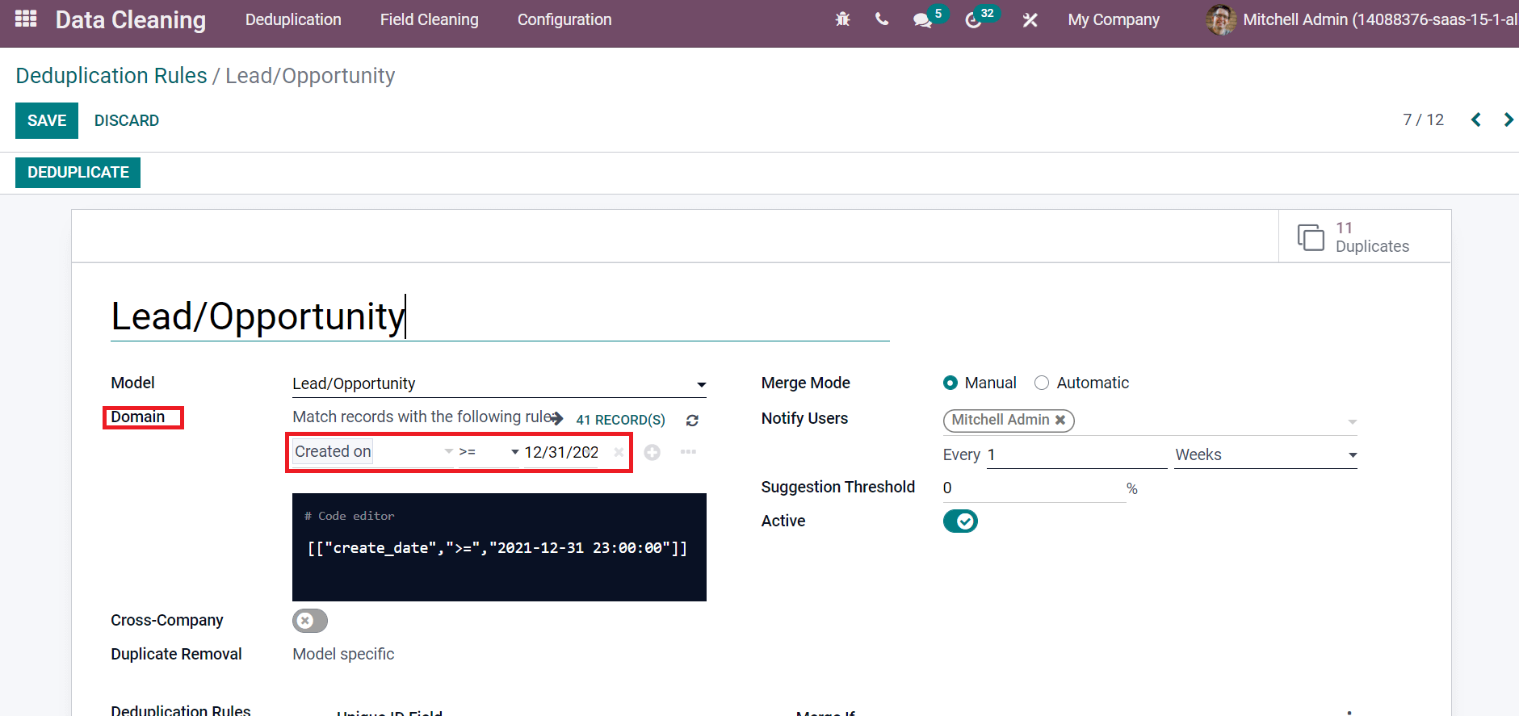Viewport: 1519px width, 716px height.
Task: Go to next record arrow
Action: (x=1508, y=119)
